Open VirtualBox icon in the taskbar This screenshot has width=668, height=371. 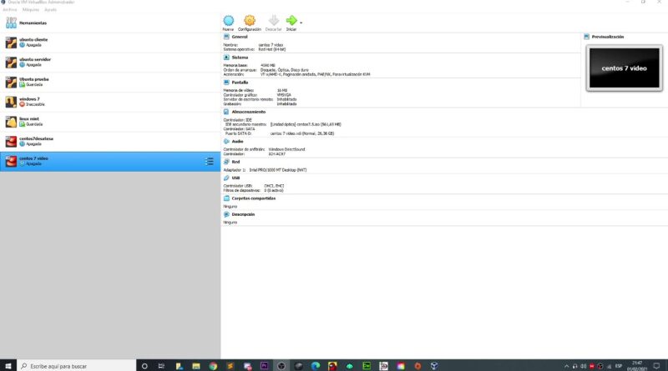(x=434, y=366)
